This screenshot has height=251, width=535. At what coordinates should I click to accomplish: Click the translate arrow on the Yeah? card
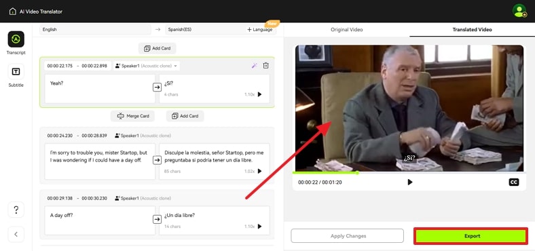[157, 88]
